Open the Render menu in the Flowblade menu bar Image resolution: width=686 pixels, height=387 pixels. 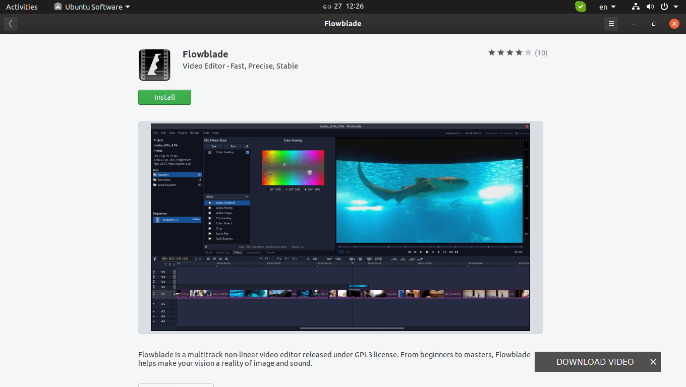click(x=195, y=133)
